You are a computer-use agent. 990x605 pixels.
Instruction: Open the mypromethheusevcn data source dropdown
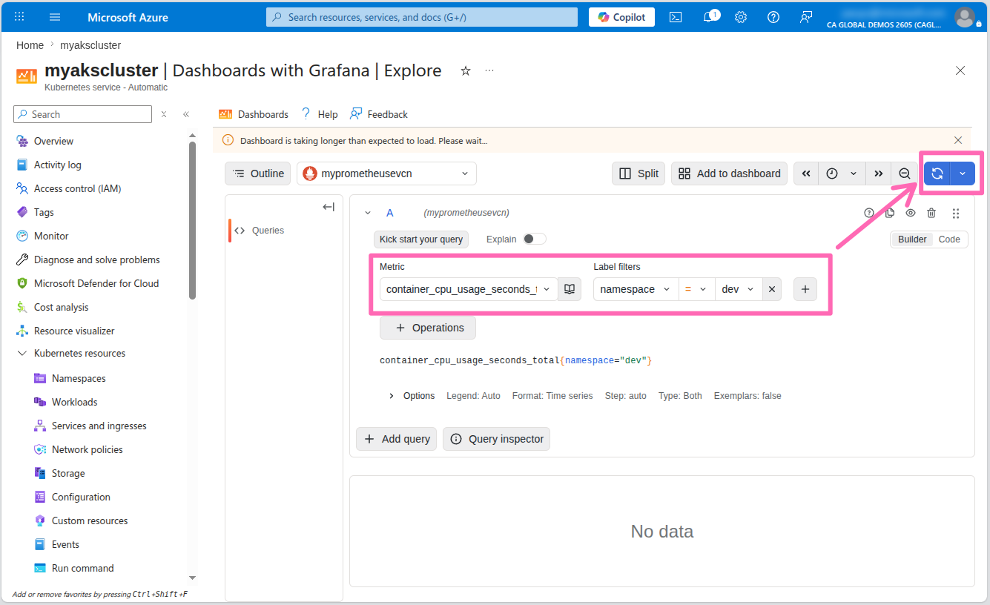click(386, 173)
